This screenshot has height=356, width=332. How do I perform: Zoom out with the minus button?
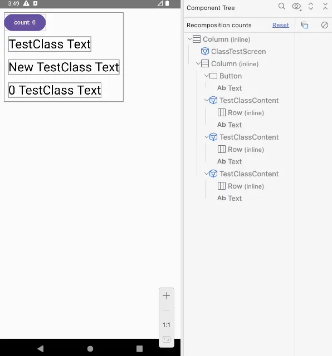coord(166,310)
